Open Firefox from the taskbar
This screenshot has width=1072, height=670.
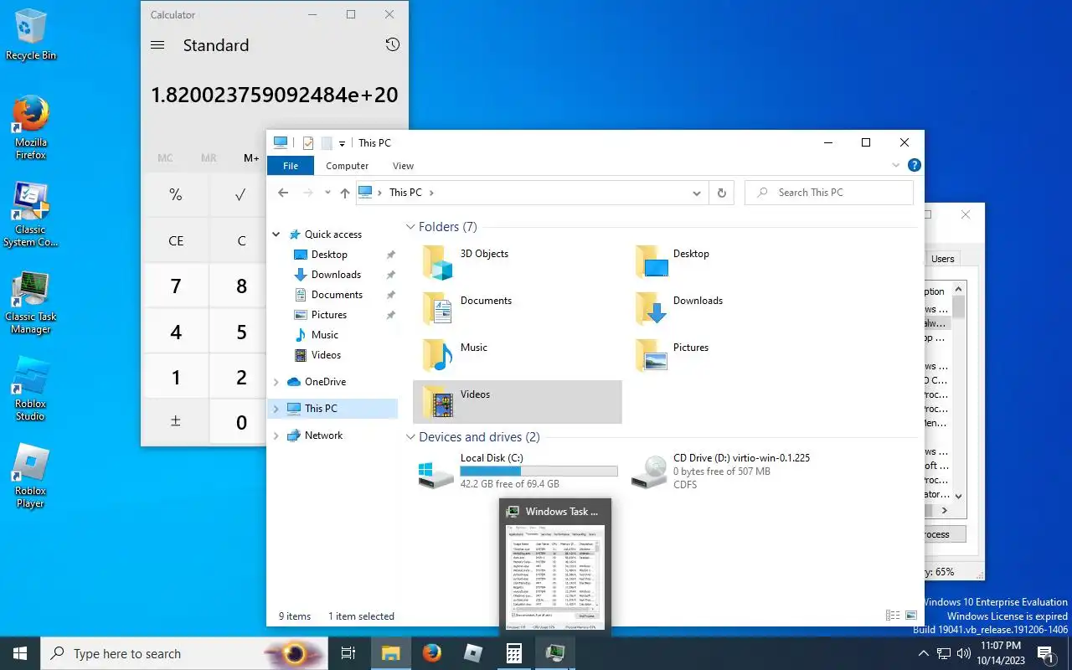(432, 653)
